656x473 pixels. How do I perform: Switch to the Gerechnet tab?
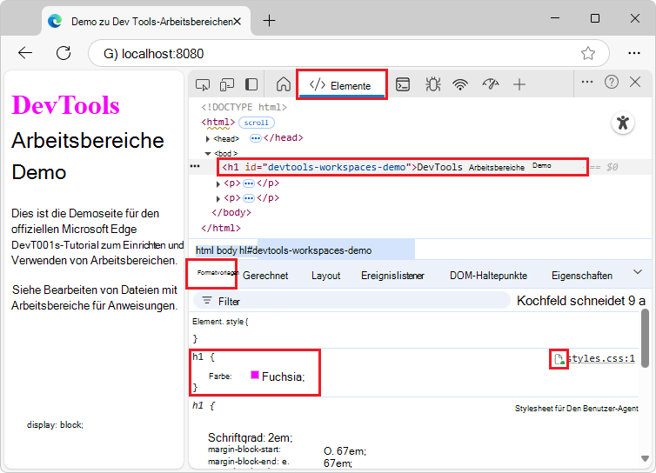(265, 276)
